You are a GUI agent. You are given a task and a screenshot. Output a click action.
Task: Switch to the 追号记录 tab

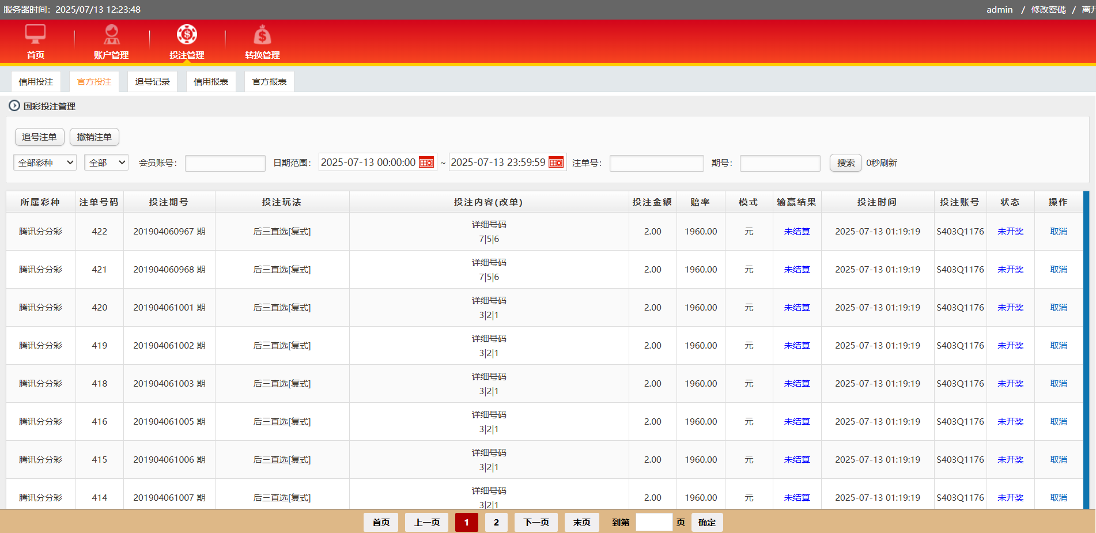[x=153, y=82]
